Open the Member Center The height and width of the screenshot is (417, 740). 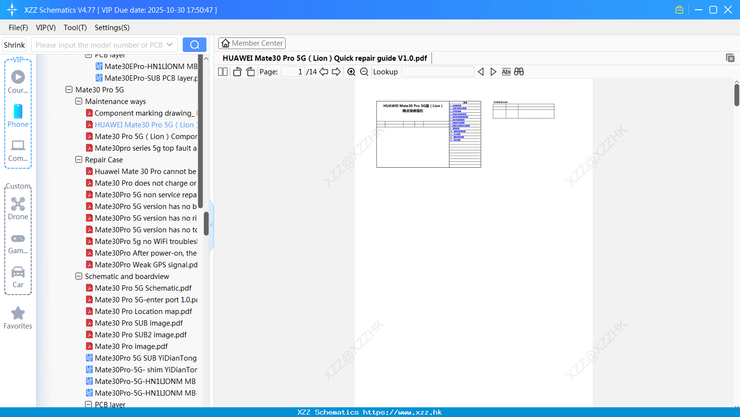tap(252, 43)
